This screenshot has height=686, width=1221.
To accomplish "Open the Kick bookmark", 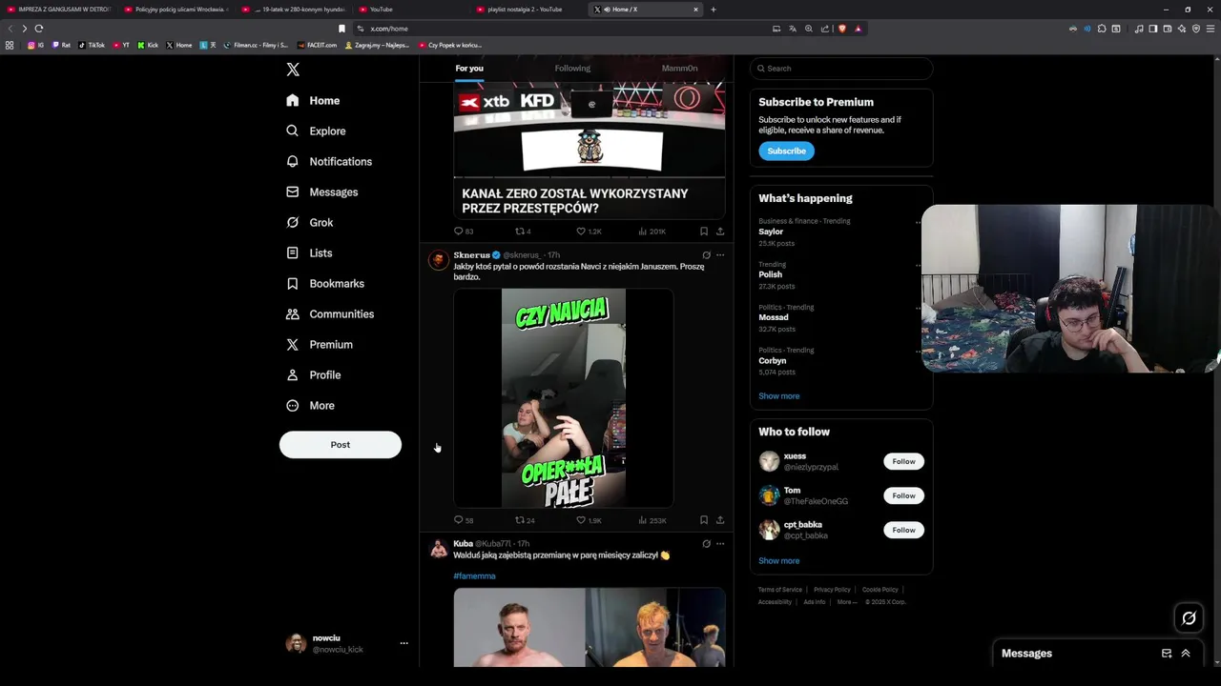I will click(x=147, y=45).
